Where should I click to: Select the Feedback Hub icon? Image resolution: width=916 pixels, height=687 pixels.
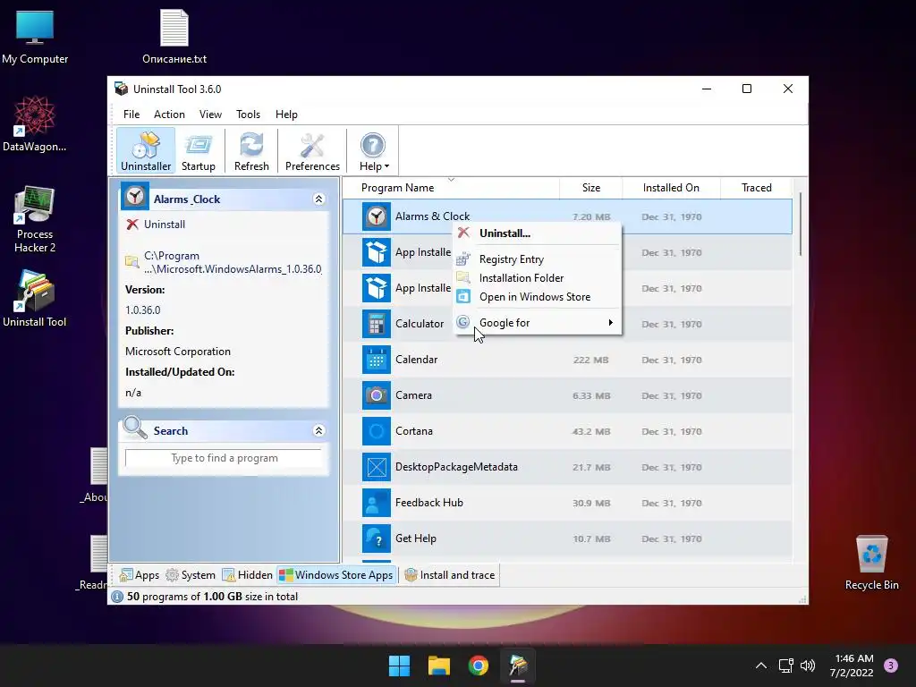(377, 503)
